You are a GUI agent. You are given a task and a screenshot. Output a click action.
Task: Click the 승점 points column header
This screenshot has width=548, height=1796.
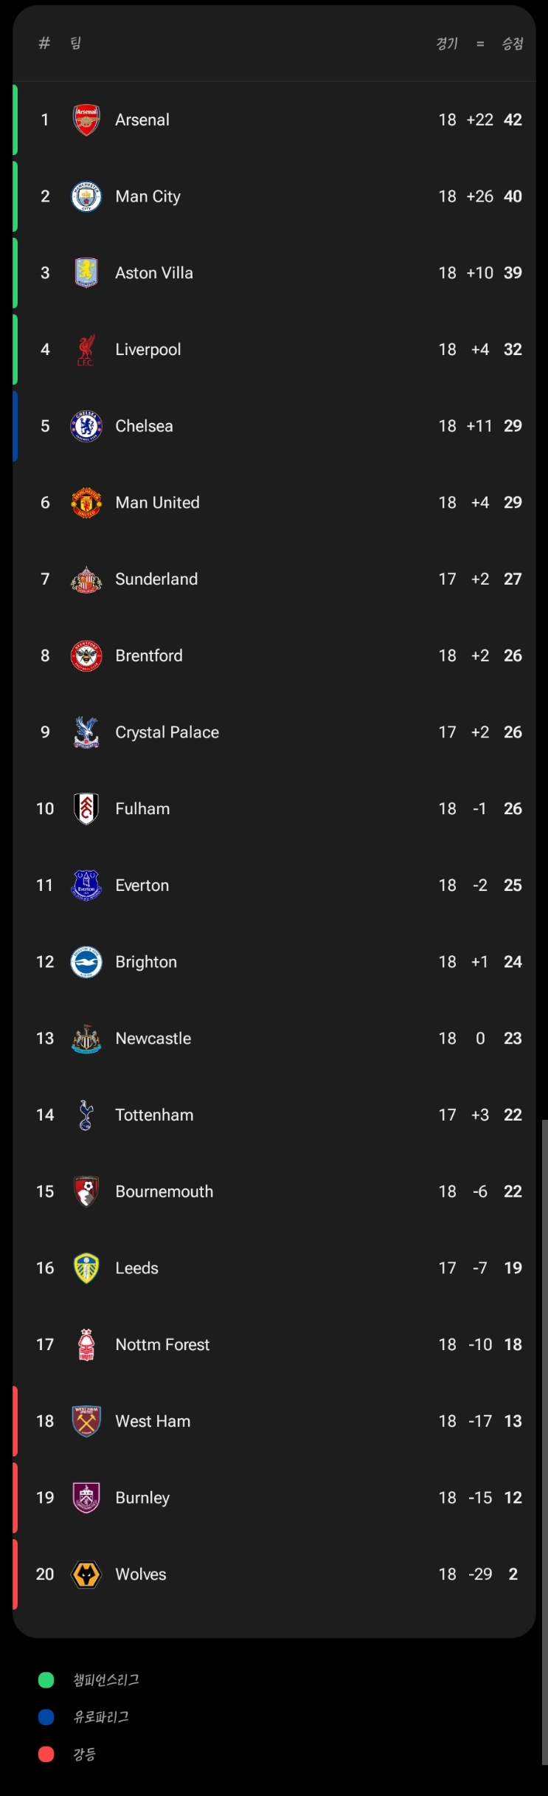coord(513,44)
